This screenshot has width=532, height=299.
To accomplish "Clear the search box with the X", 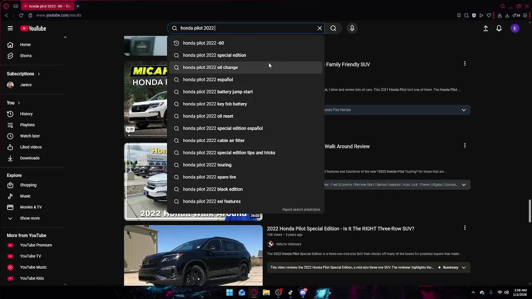I will (320, 28).
